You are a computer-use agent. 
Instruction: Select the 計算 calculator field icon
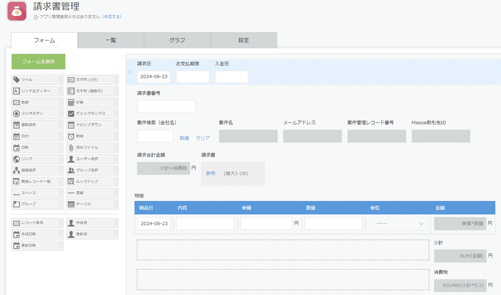click(71, 102)
